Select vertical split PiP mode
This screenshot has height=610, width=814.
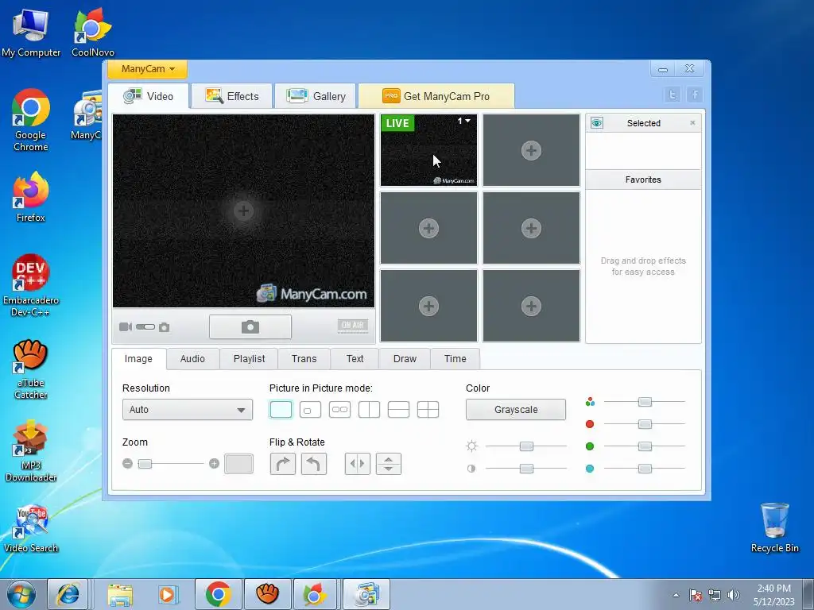click(x=369, y=409)
